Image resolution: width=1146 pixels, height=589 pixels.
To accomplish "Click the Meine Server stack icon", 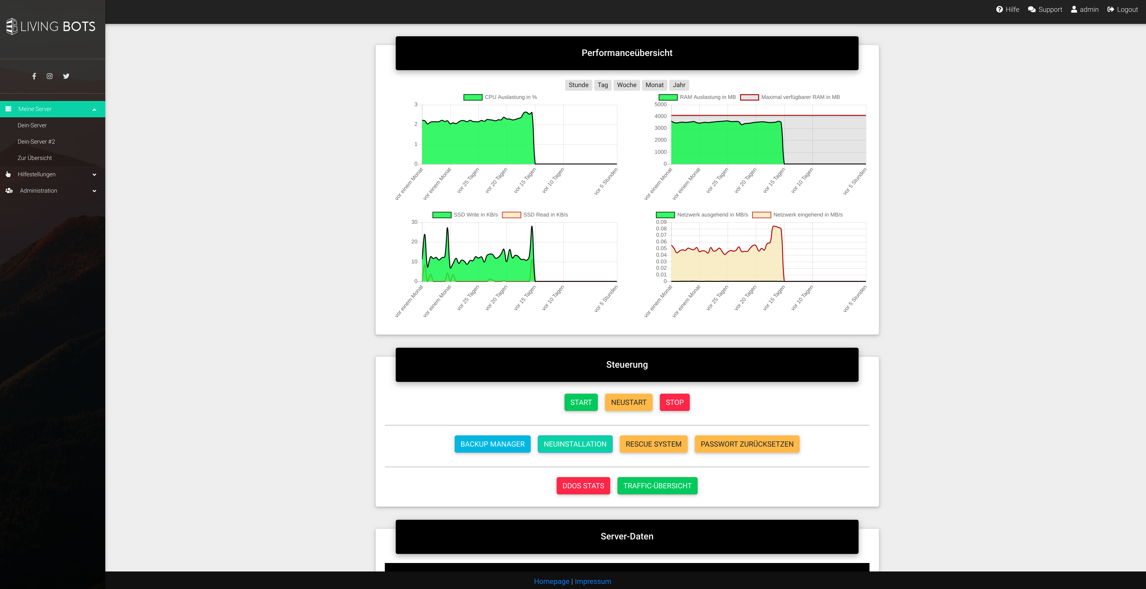I will click(x=8, y=109).
